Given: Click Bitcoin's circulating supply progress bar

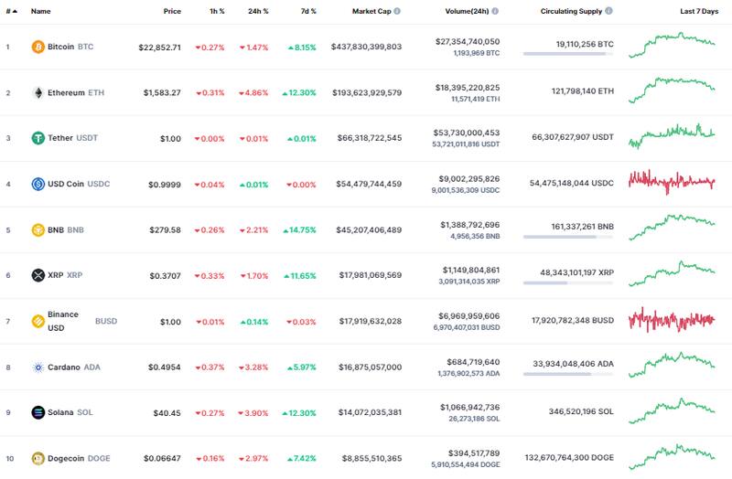Looking at the screenshot, I should (568, 55).
